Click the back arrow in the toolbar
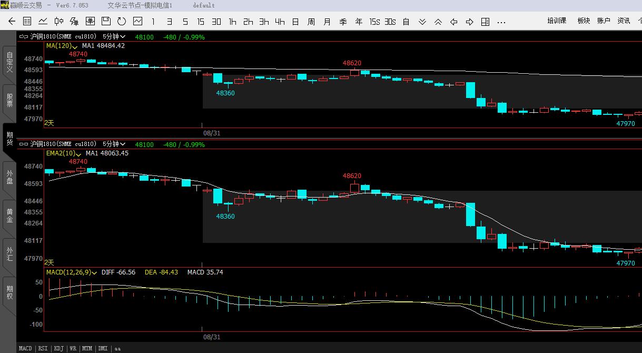This screenshot has width=642, height=353. point(12,22)
